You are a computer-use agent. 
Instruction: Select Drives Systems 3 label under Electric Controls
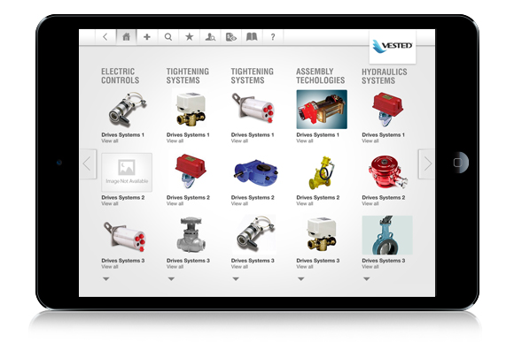(x=122, y=261)
